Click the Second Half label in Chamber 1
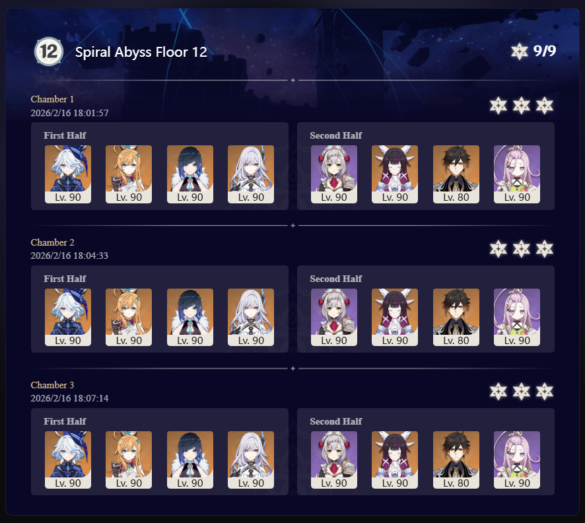The image size is (585, 523). pyautogui.click(x=336, y=135)
